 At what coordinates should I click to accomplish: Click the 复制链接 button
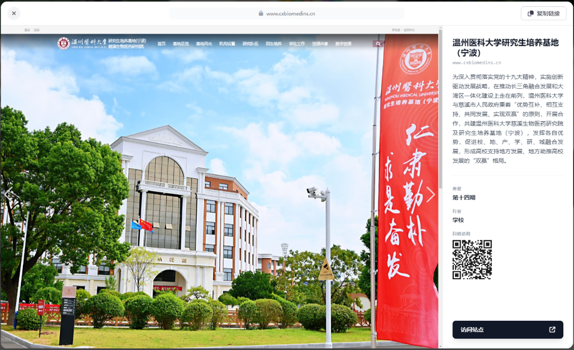coord(543,13)
